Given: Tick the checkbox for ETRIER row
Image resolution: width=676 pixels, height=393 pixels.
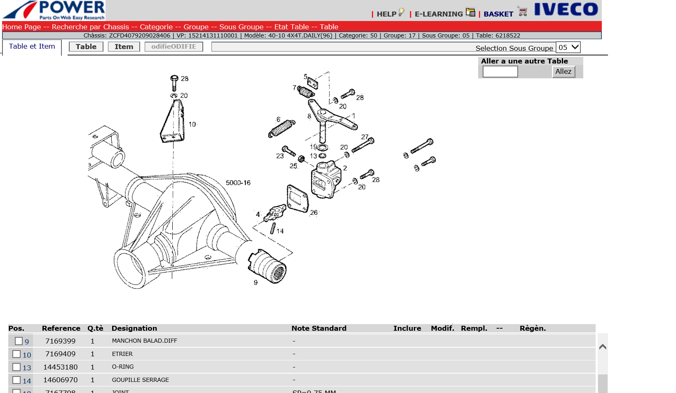Looking at the screenshot, I should 16,354.
